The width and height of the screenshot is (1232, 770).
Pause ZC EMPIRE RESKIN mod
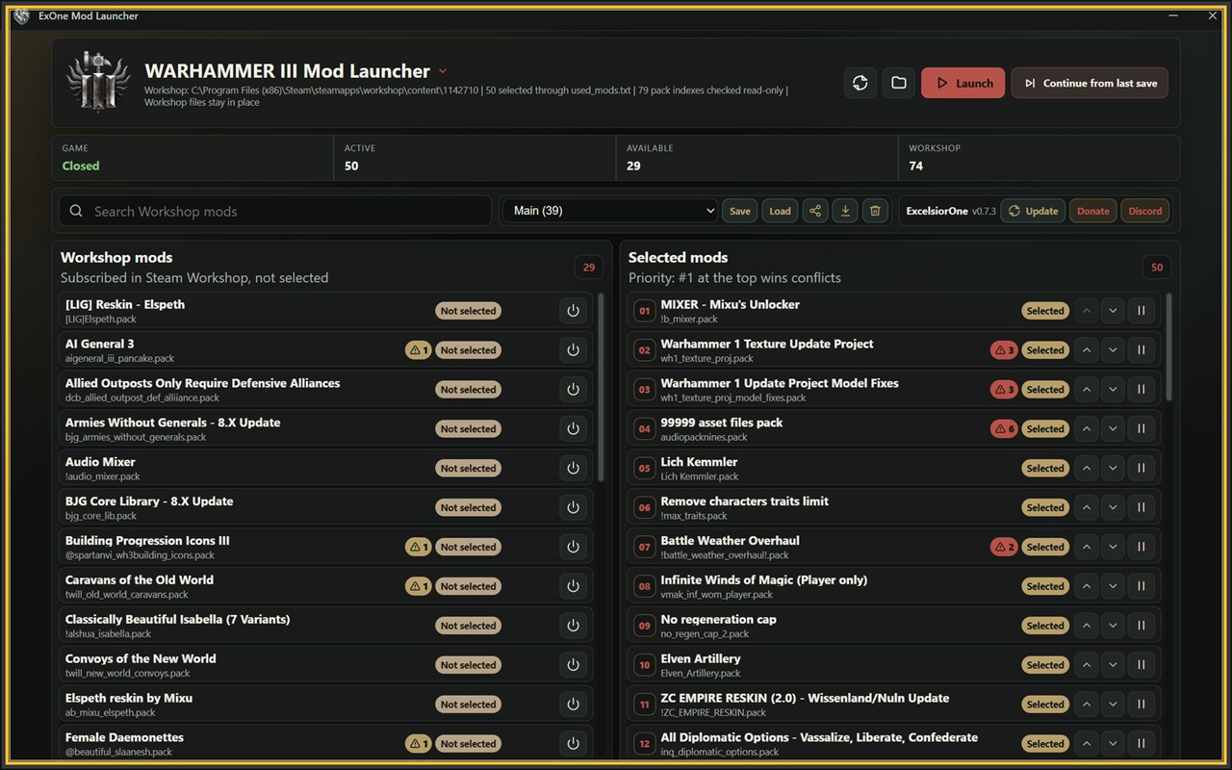(x=1142, y=705)
